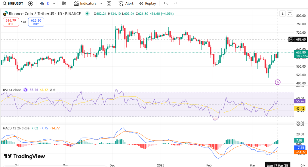
Task: Click the Binance Coin symbol logo
Action: pos(5,14)
